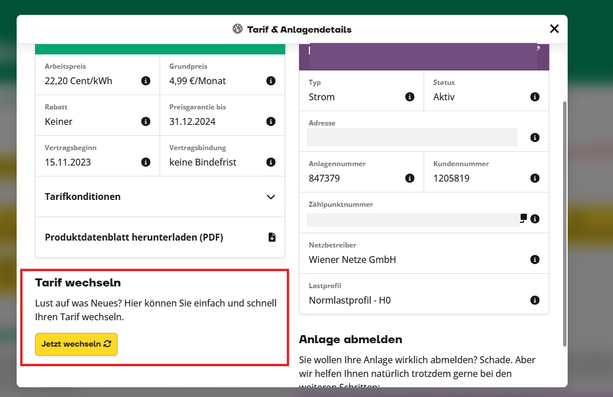The height and width of the screenshot is (397, 613).
Task: Open info icon for Arbeitspreis
Action: [146, 81]
